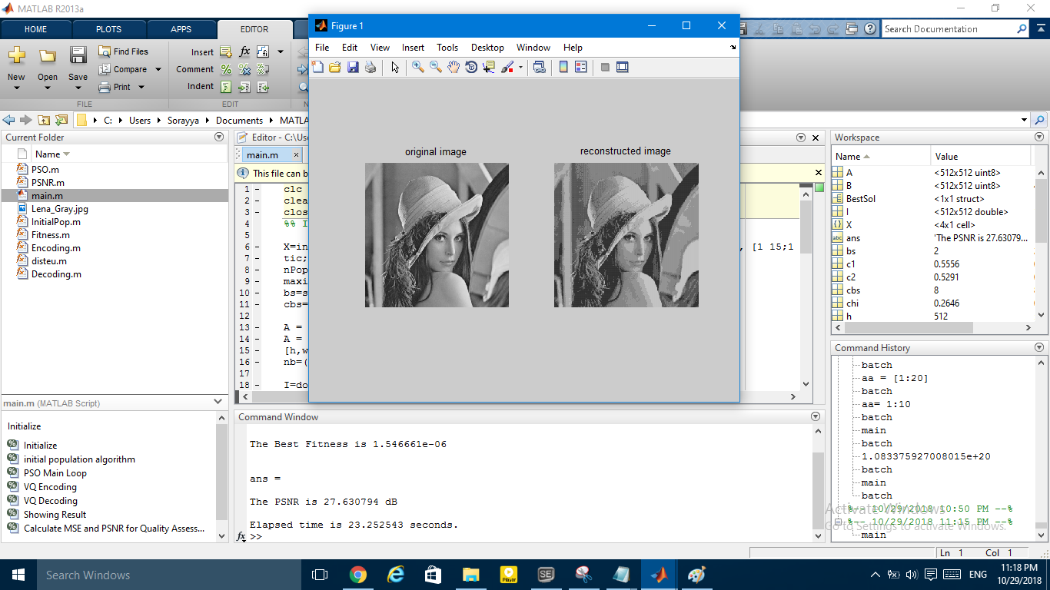Click the Smart Indent icon
Viewport: 1050px width, 590px height.
click(226, 87)
